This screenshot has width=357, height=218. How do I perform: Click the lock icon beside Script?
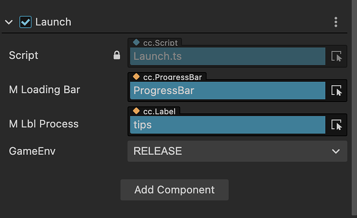[x=117, y=55]
